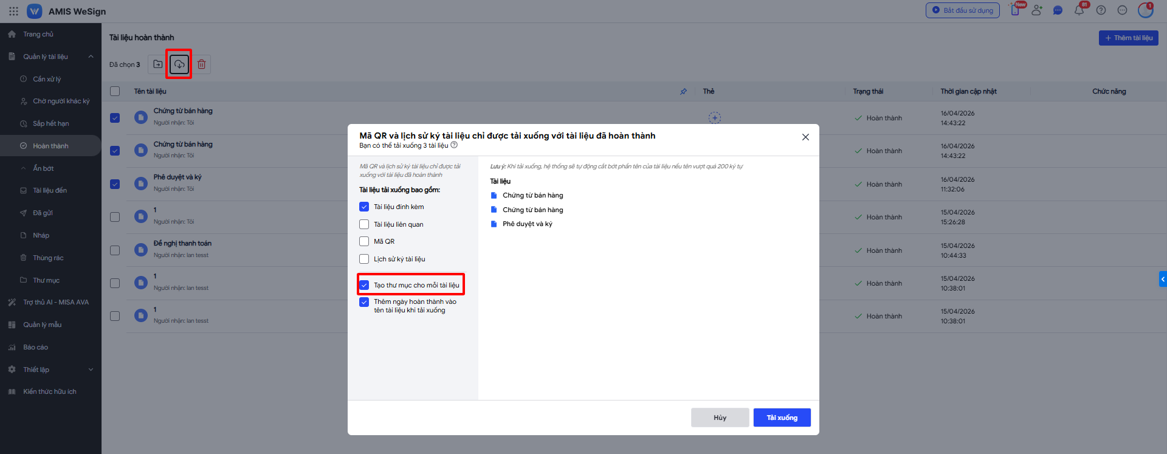Screen dimensions: 1167x454
Task: Click the add user icon
Action: pos(1037,10)
